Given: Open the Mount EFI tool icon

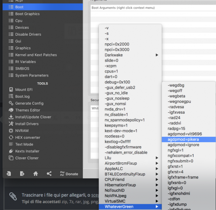Looking at the screenshot, I should (11, 89).
